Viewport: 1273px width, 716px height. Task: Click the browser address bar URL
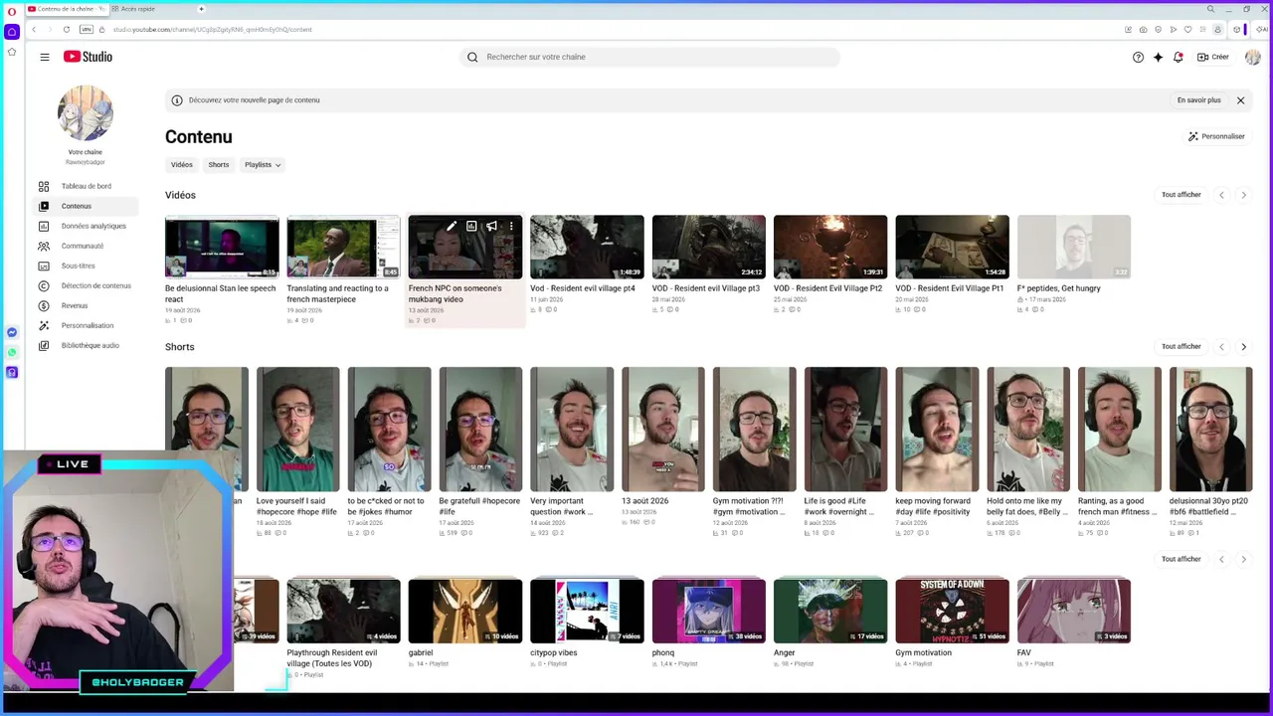pos(212,30)
